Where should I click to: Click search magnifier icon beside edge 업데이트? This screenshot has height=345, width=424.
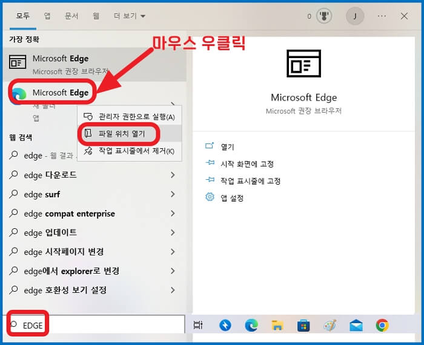pos(13,232)
